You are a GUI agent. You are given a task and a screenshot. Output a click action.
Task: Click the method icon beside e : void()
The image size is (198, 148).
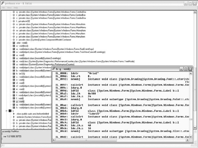[x=14, y=89]
